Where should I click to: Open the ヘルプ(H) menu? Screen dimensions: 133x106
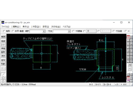[x=66, y=26]
